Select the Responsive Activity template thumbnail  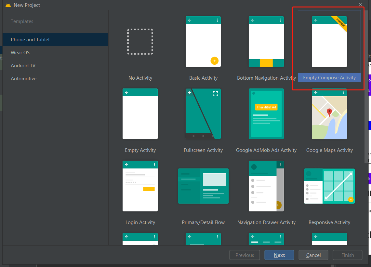[329, 186]
